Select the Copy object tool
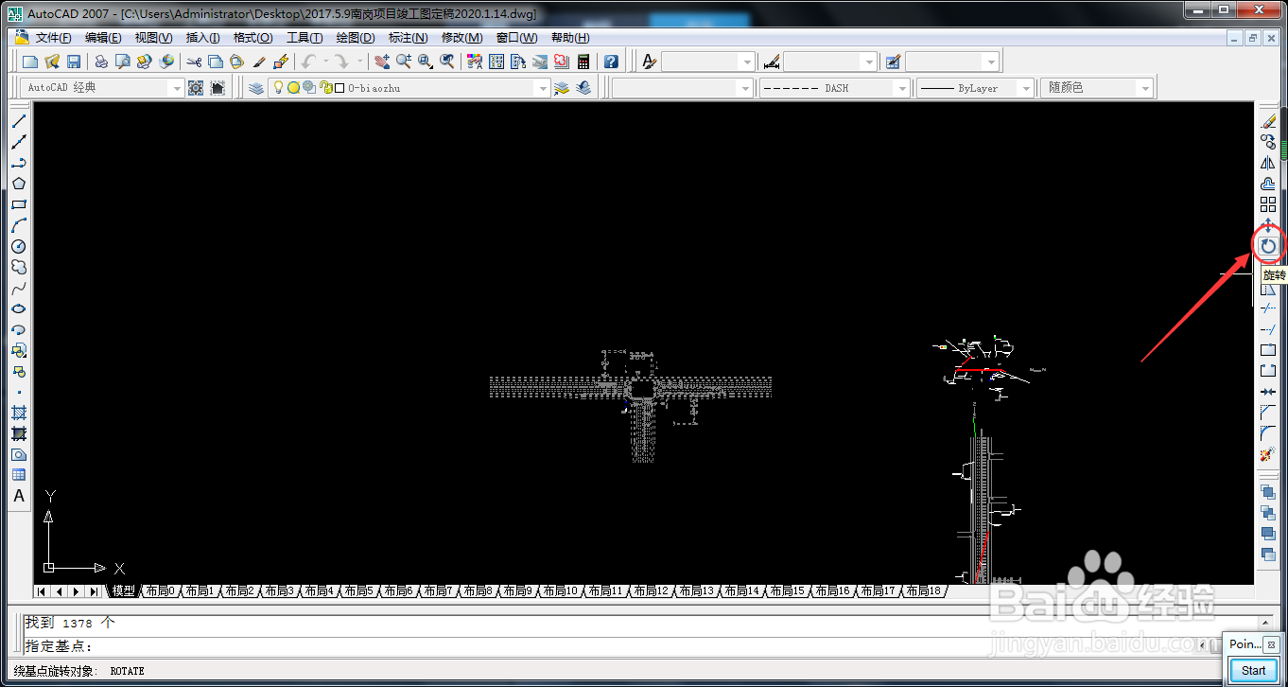This screenshot has height=687, width=1288. pos(1268,142)
